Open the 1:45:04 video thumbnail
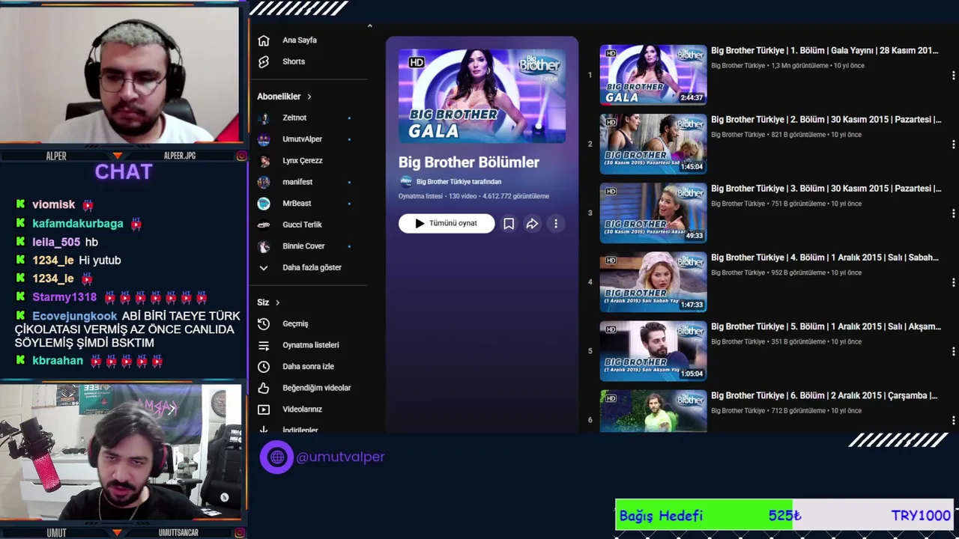This screenshot has width=959, height=539. click(x=653, y=144)
